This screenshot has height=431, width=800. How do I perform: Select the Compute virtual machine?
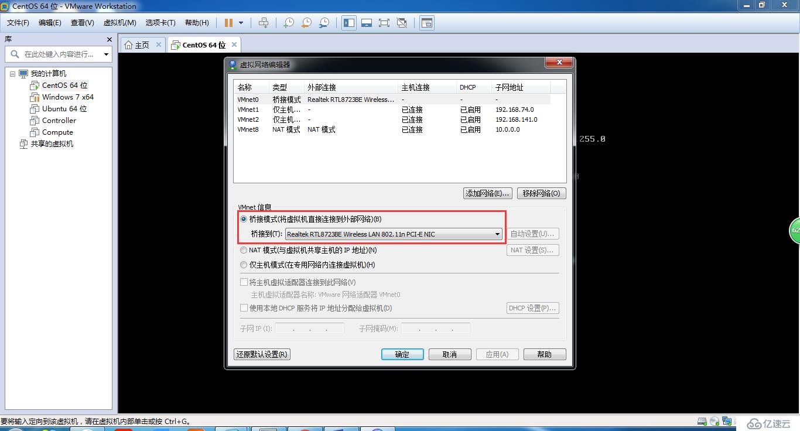pos(57,132)
